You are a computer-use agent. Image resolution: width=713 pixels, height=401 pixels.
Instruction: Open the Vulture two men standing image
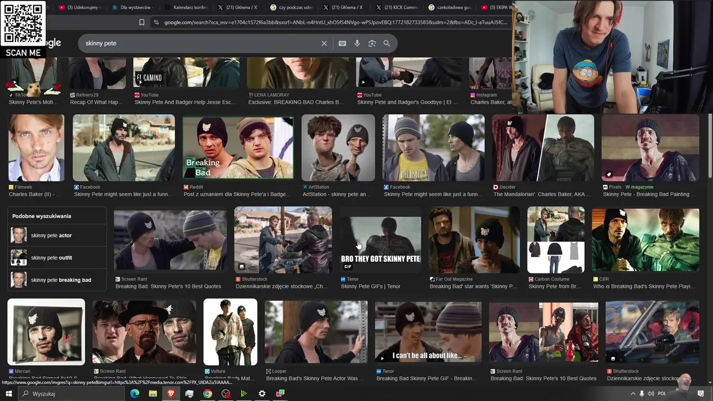[230, 332]
